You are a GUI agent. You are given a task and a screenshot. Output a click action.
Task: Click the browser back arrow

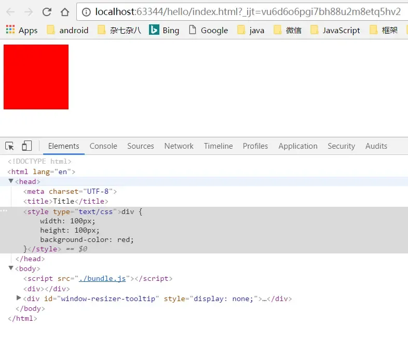[x=10, y=12]
